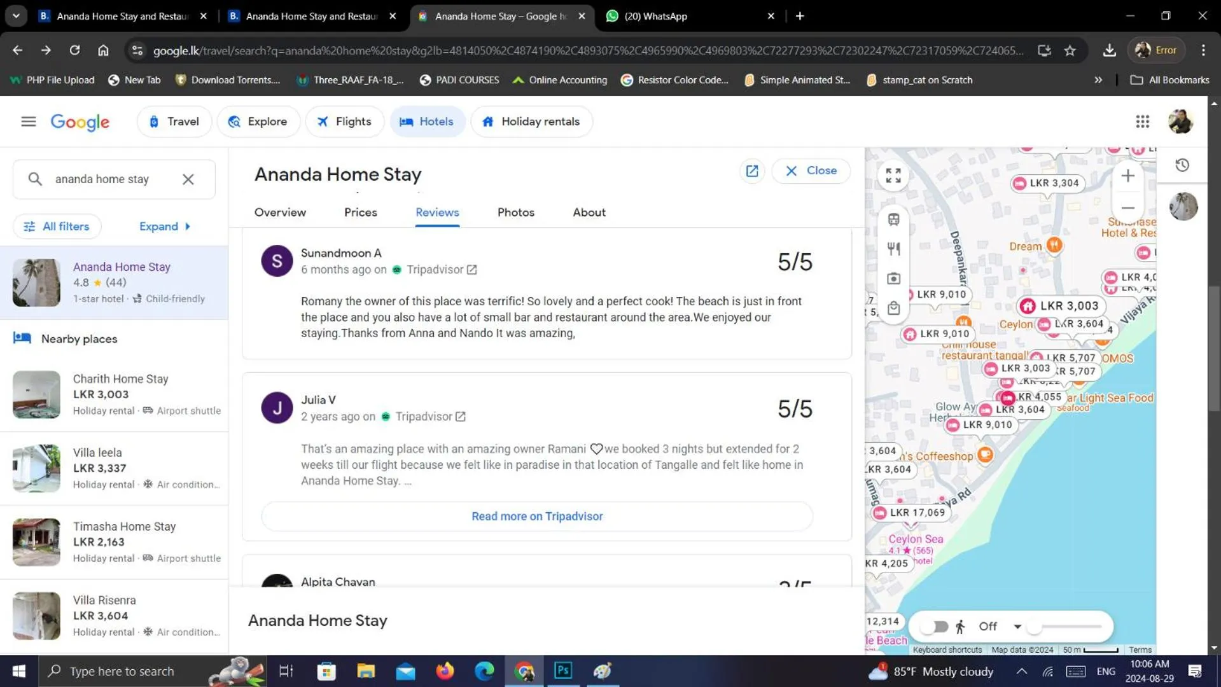Switch to the Photos tab
1221x687 pixels.
click(515, 212)
